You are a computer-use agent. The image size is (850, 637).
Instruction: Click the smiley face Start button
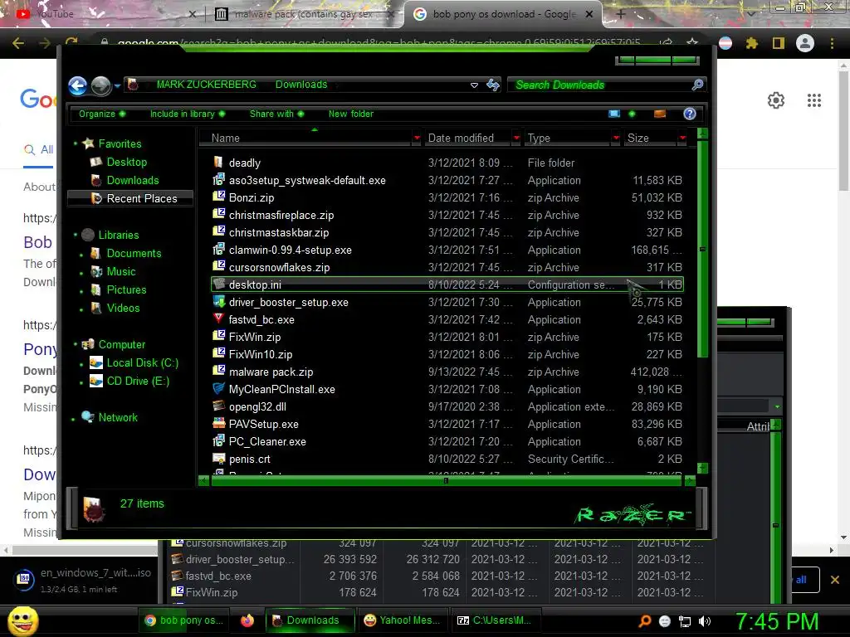(22, 620)
